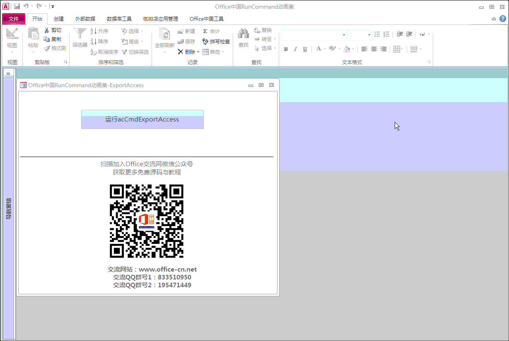Screen dimensions: 509x341
Task: Click the 粘贴 (Paste) clipboard icon
Action: pos(33,34)
